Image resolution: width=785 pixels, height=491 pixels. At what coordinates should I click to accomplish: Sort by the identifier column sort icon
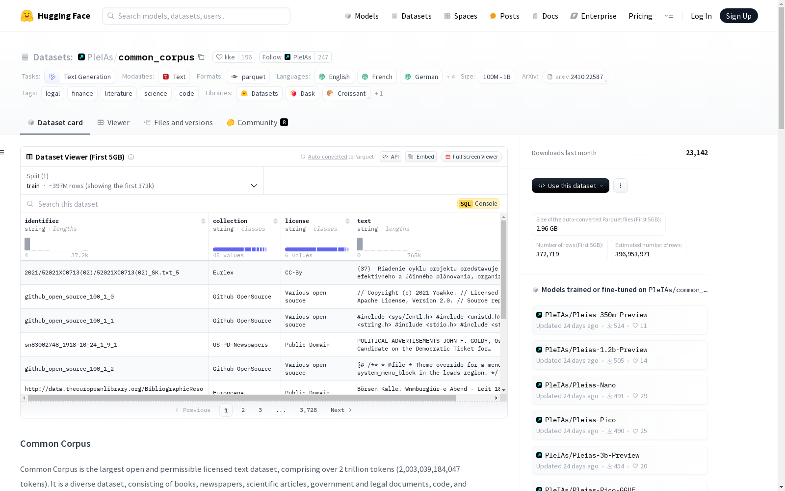[x=203, y=221]
